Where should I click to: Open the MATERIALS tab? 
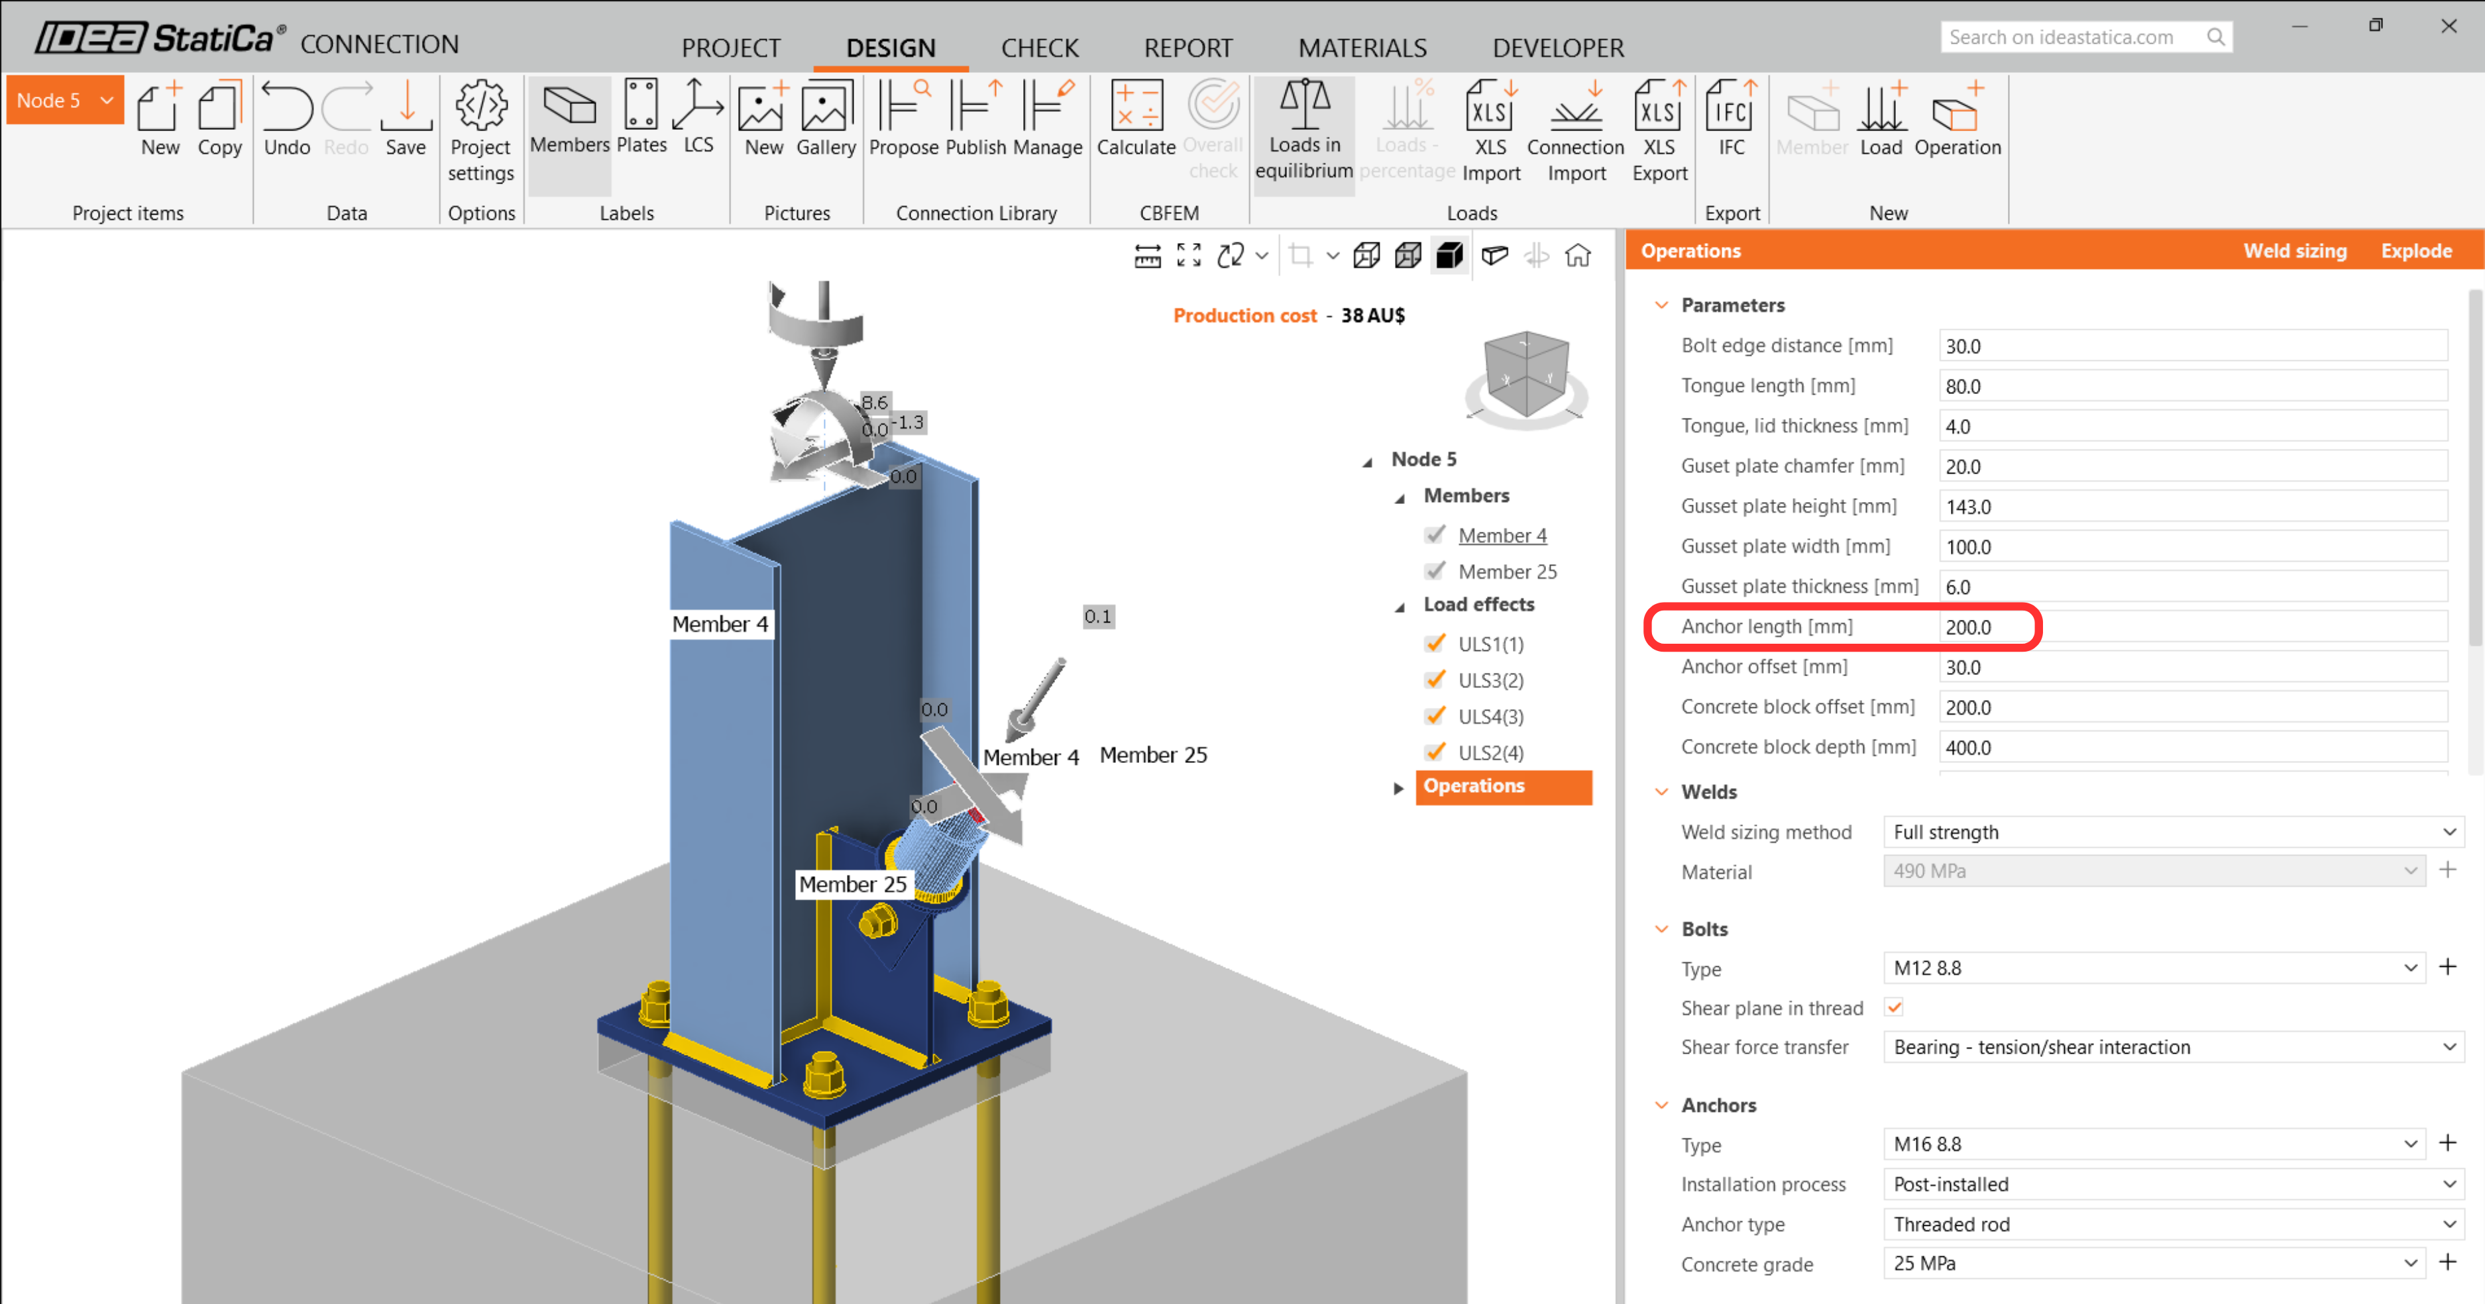pos(1361,47)
